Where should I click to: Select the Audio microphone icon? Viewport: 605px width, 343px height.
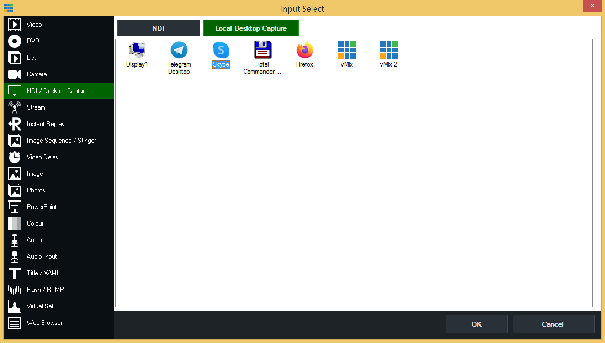pos(15,240)
